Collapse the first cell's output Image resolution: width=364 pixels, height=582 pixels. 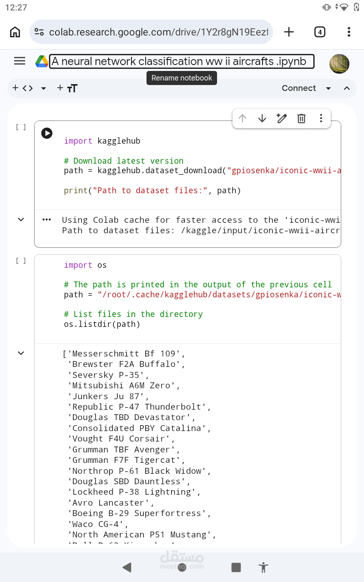[x=21, y=220]
